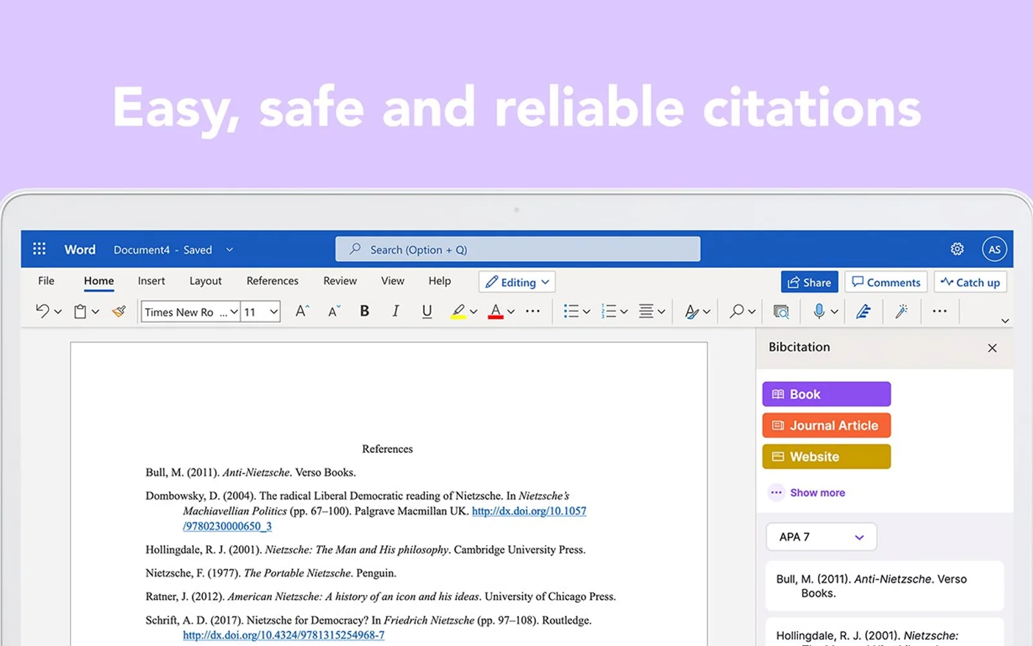Open the font name dropdown
This screenshot has height=646, width=1033.
point(190,312)
